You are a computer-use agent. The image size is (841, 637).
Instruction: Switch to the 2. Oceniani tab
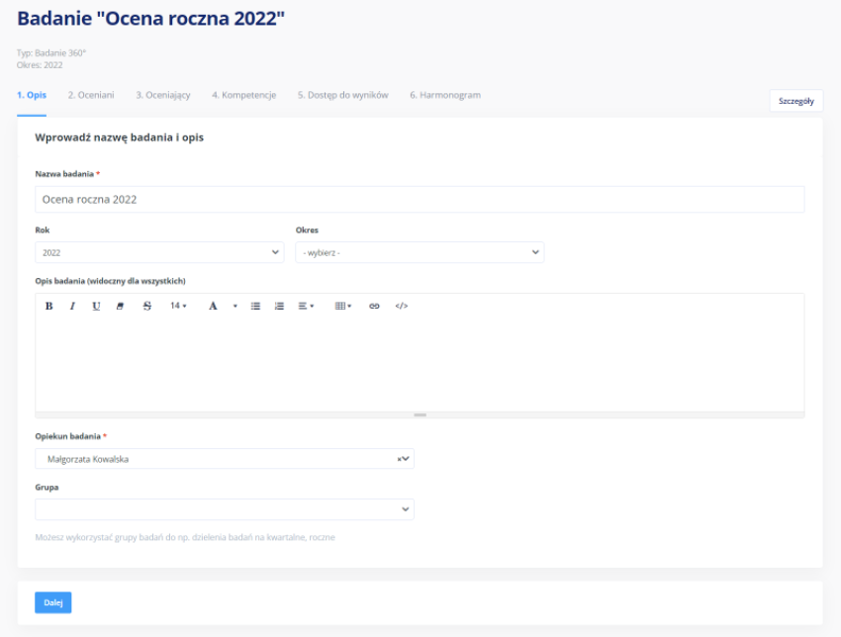pos(91,95)
